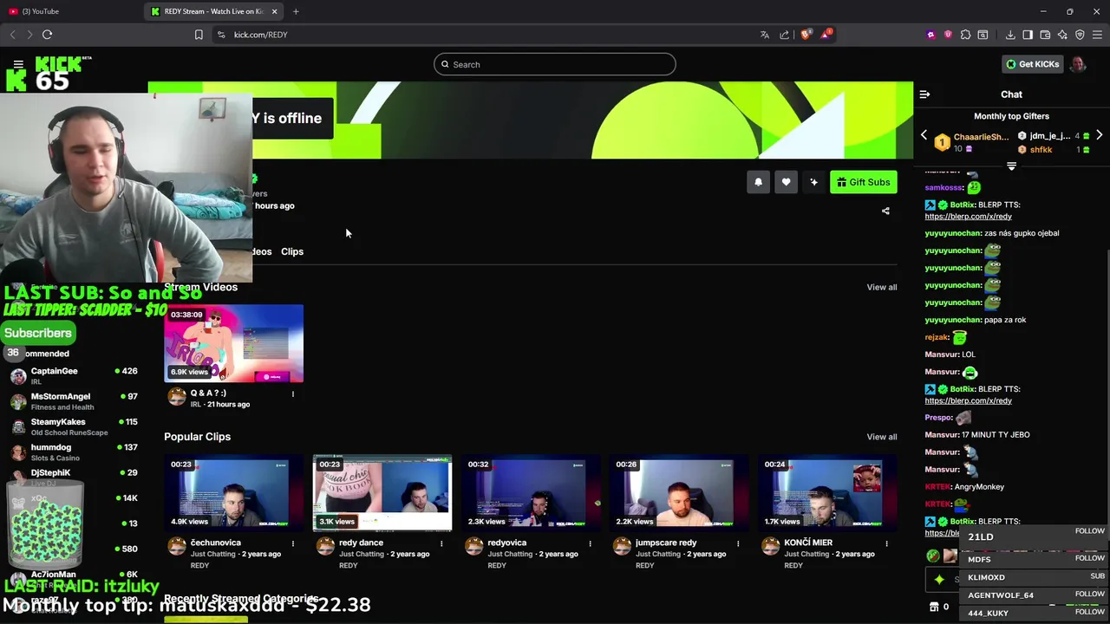The height and width of the screenshot is (624, 1110).
Task: Open first BotRix blerp.com/x/redy chat link
Action: pos(968,217)
